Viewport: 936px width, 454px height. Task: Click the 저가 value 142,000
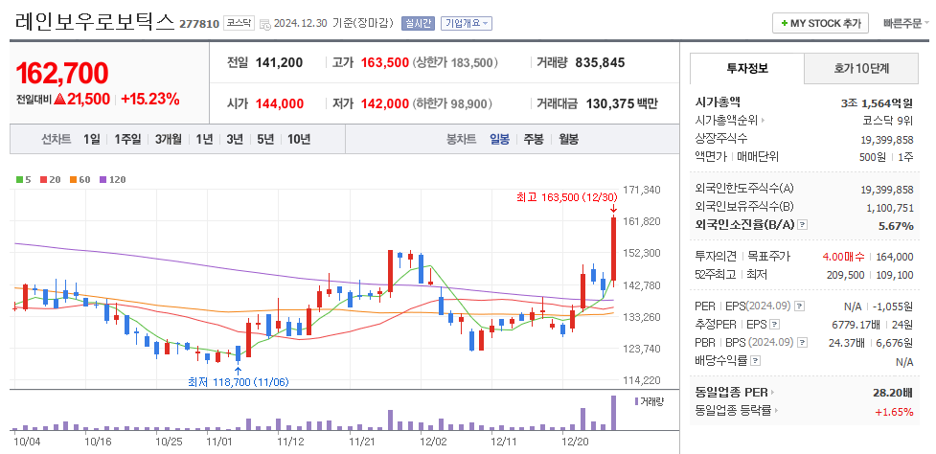coord(385,103)
